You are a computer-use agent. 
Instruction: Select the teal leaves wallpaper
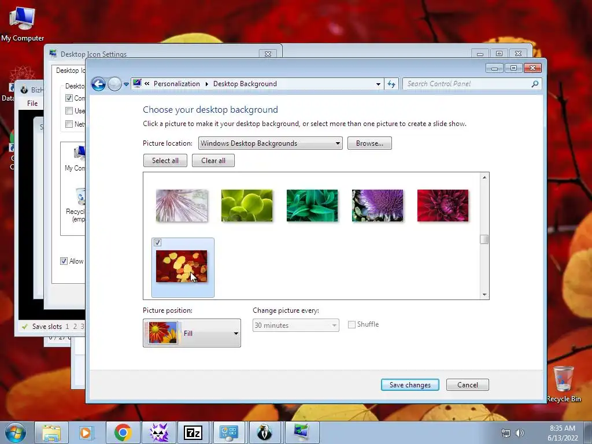(312, 205)
